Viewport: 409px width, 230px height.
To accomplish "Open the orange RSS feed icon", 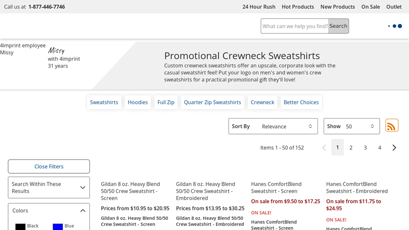I will click(x=392, y=125).
